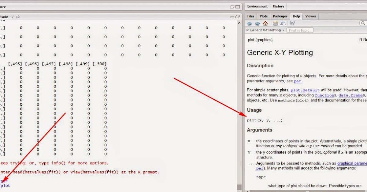Refresh the help page

tap(292, 23)
